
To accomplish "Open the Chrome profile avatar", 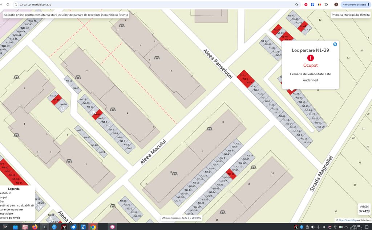I will pyautogui.click(x=336, y=5).
